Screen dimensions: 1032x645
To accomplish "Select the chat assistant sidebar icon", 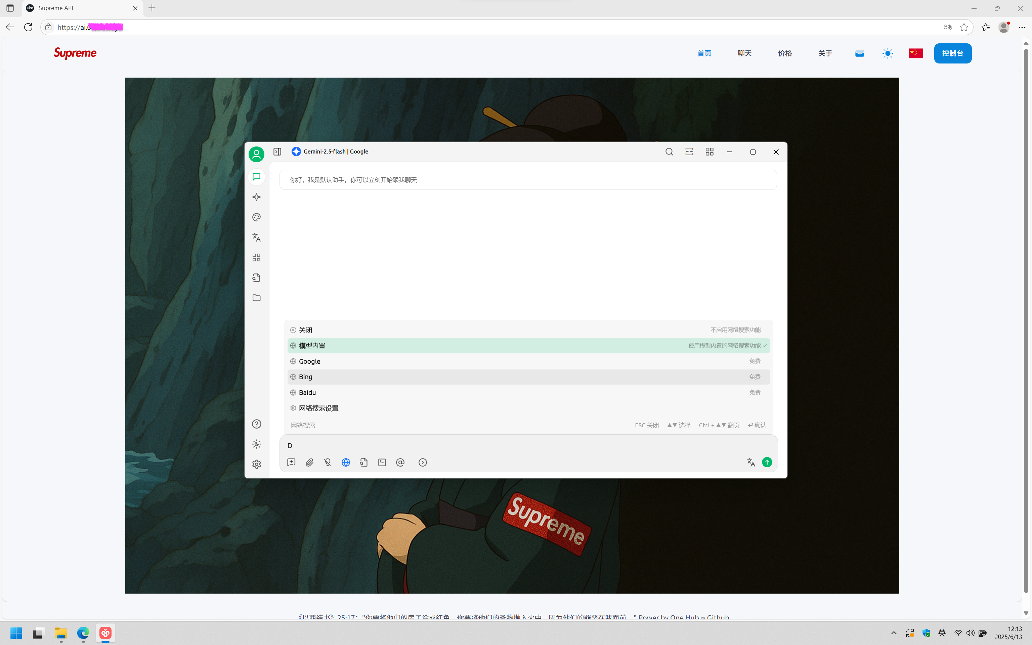I will [256, 177].
